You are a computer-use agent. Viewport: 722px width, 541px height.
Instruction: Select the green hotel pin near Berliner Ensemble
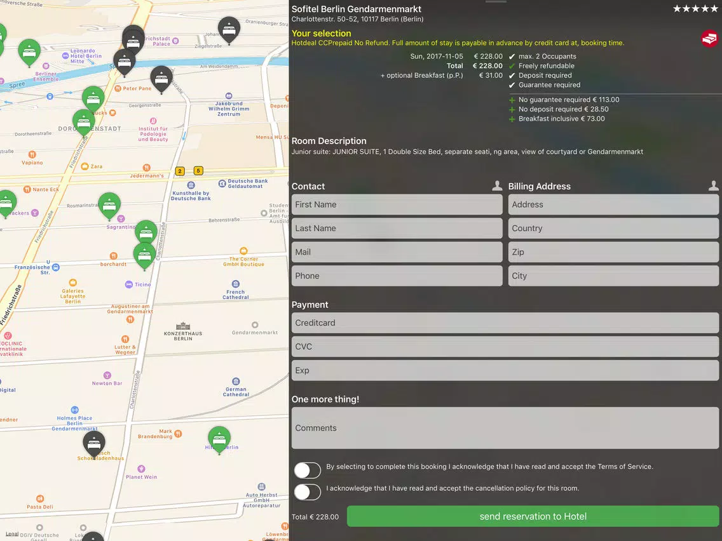(29, 51)
